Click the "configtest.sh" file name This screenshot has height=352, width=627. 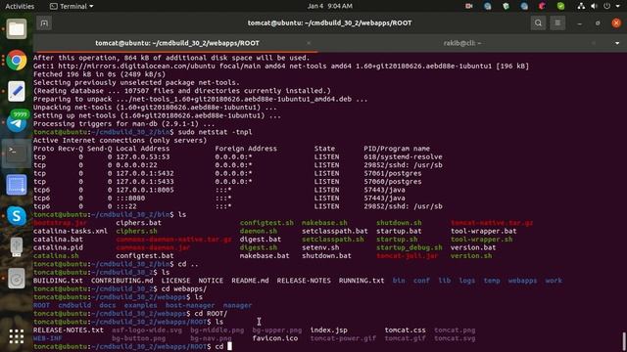266,223
